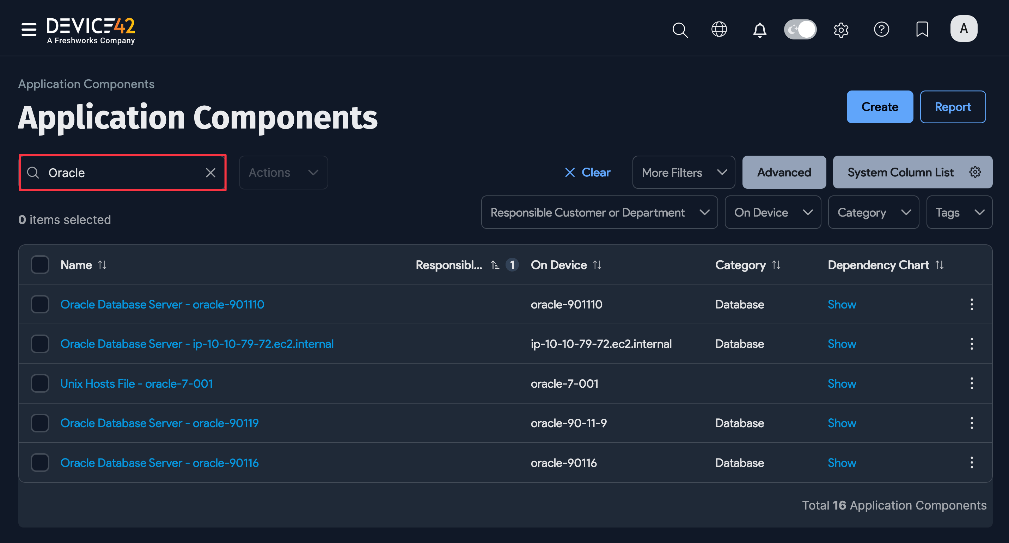The image size is (1009, 543).
Task: Open saved bookmarks icon
Action: tap(922, 29)
